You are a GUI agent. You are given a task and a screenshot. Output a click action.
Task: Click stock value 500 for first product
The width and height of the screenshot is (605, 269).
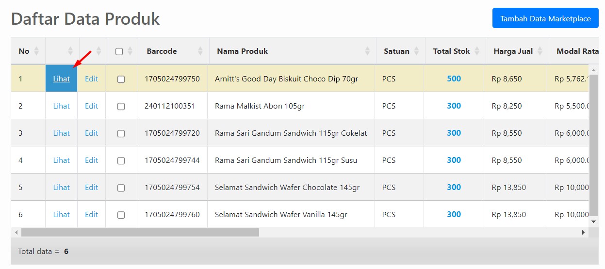[454, 79]
